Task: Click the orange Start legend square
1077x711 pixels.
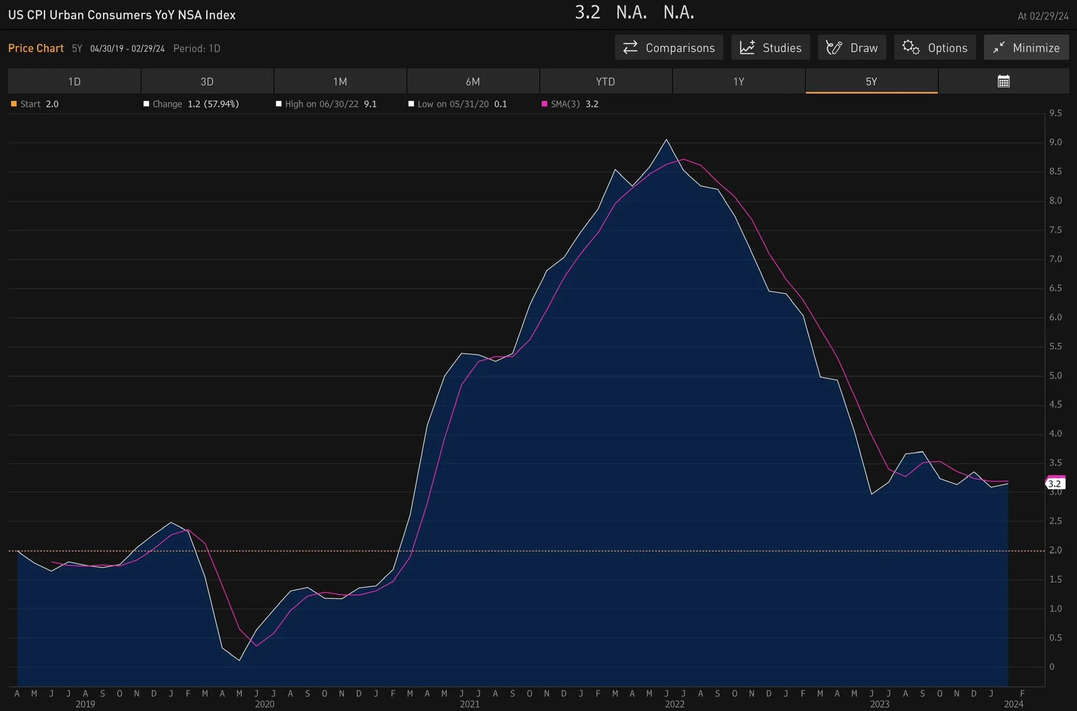Action: (x=14, y=104)
